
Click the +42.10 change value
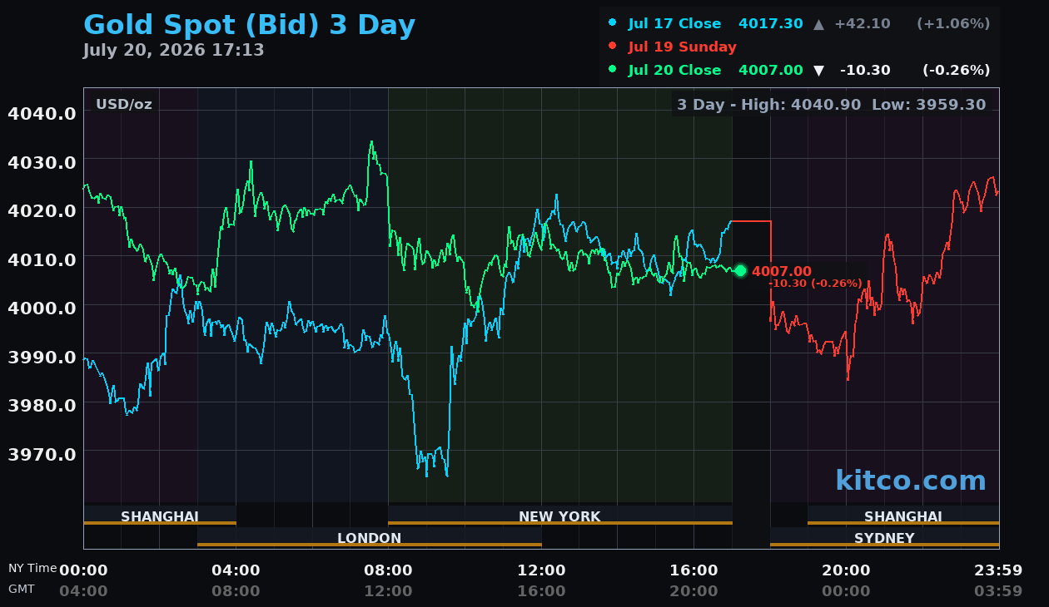click(x=863, y=23)
